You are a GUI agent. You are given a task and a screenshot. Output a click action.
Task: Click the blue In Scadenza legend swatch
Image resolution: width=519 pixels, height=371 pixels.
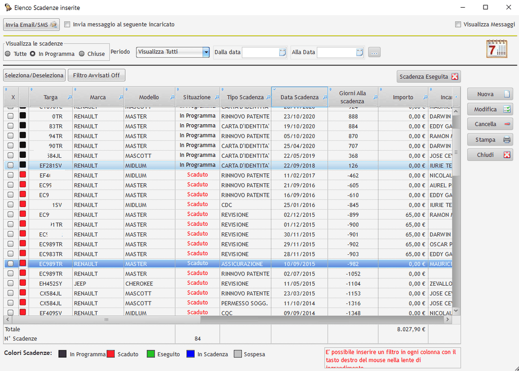pyautogui.click(x=191, y=354)
